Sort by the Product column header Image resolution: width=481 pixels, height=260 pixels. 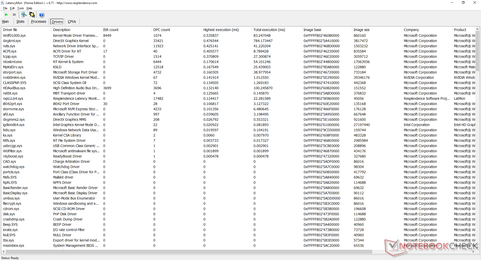click(x=464, y=30)
